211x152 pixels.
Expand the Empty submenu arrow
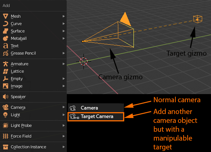(64, 79)
